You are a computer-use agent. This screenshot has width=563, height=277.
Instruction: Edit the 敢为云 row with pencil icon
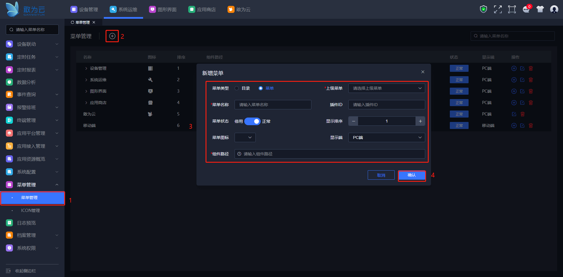pyautogui.click(x=514, y=114)
